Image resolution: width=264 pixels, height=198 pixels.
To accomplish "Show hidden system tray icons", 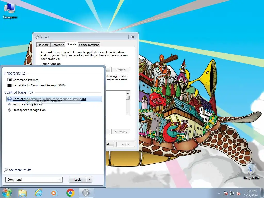I will click(x=219, y=193).
